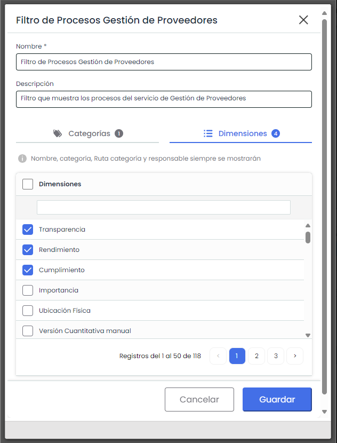Enable the Importancia dimension
Screen dimensions: 337x443
click(28, 290)
